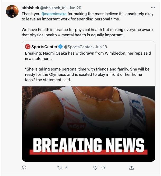This screenshot has height=176, width=161.
Task: Click the Jun 20 tweet timestamp
Action: point(75,8)
